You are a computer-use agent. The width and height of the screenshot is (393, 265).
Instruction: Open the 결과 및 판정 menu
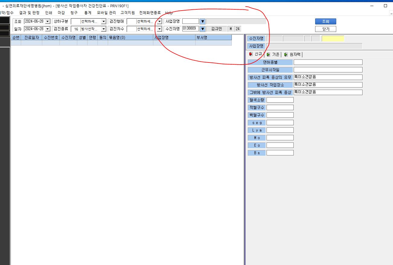click(x=29, y=13)
